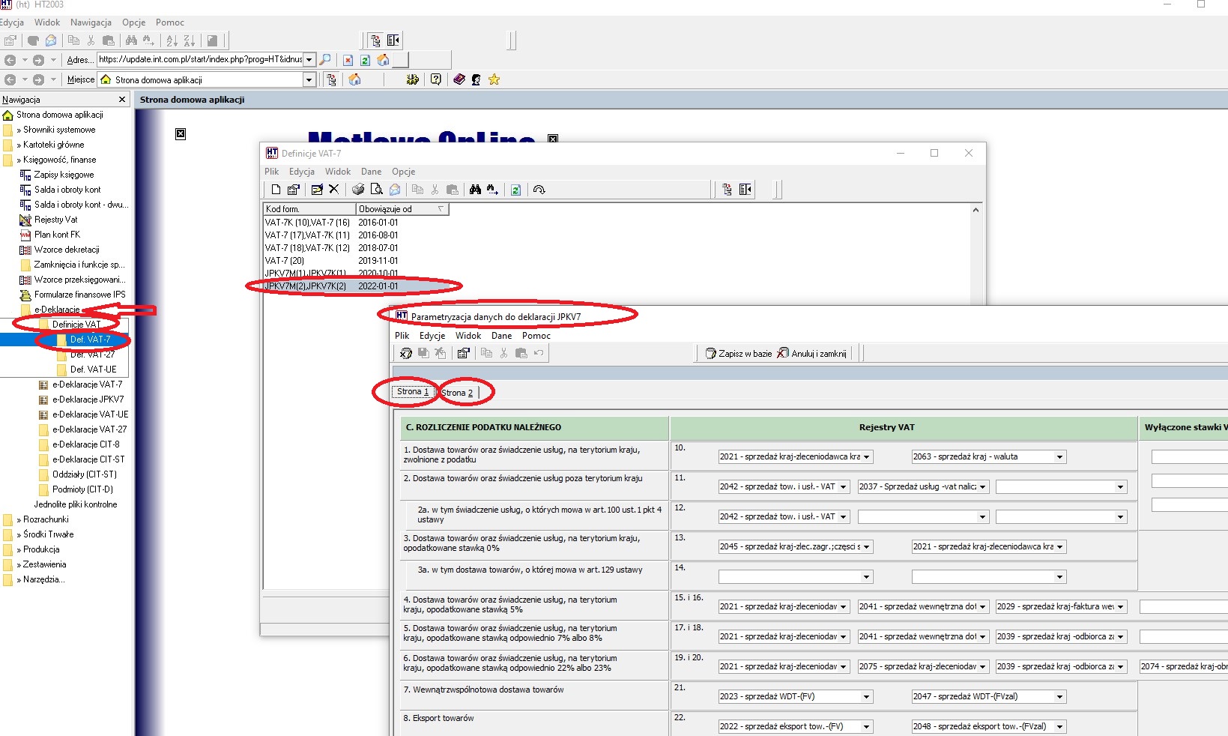The width and height of the screenshot is (1228, 736).
Task: Open dropdown '2029 - sprzedaż kraj-faktura wew'
Action: pos(1121,606)
